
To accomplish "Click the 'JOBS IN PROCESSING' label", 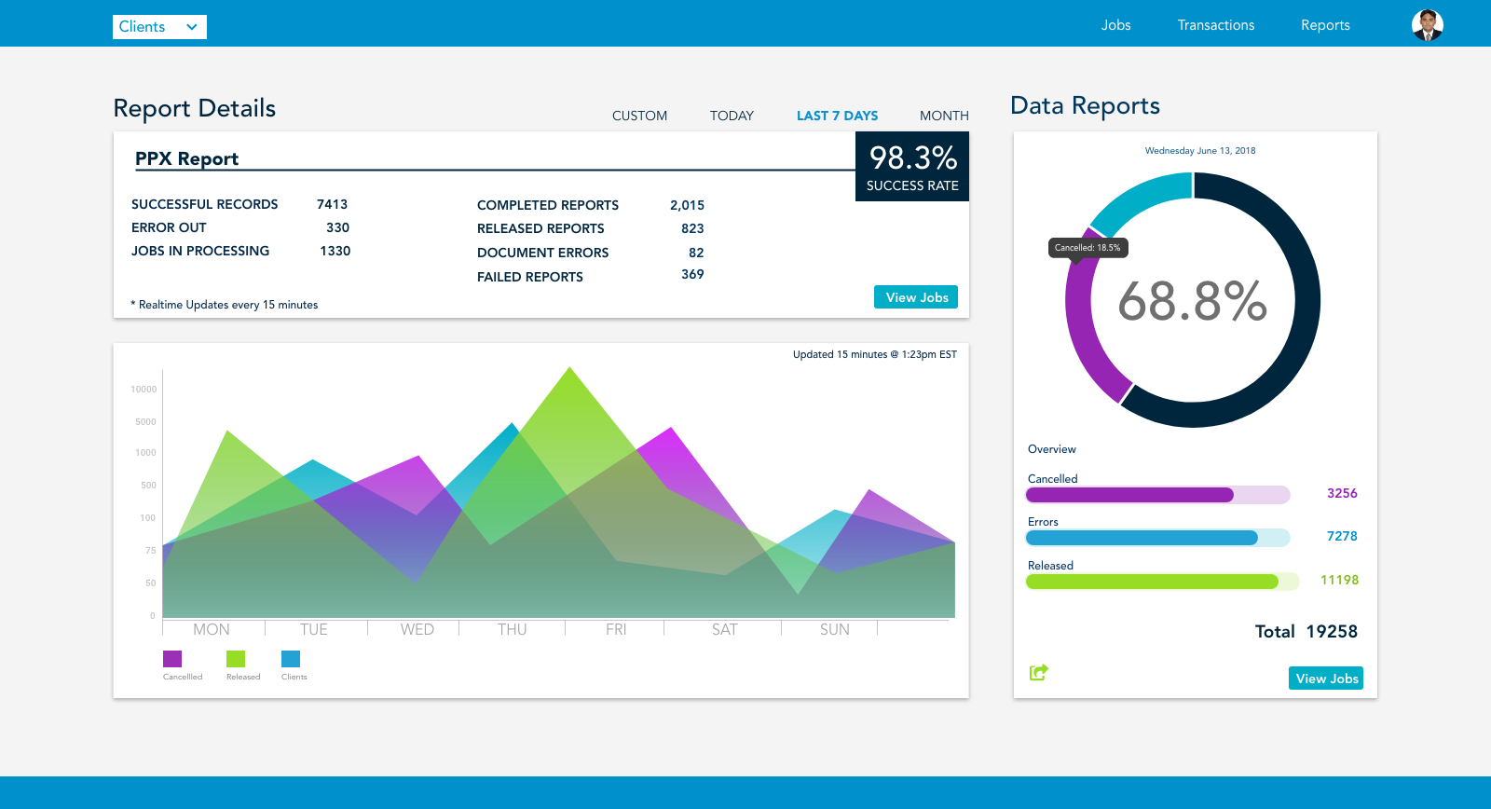I will tap(200, 251).
